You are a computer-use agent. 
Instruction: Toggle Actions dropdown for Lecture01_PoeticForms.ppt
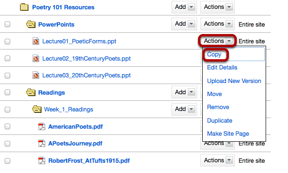(218, 41)
